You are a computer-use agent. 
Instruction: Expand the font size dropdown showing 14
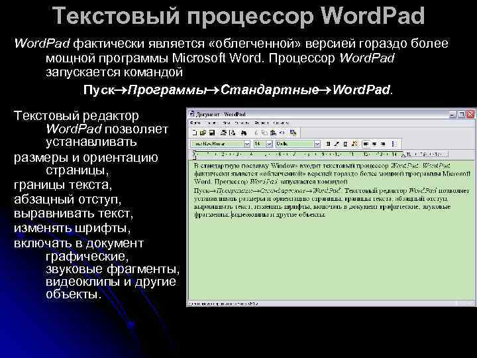point(269,144)
